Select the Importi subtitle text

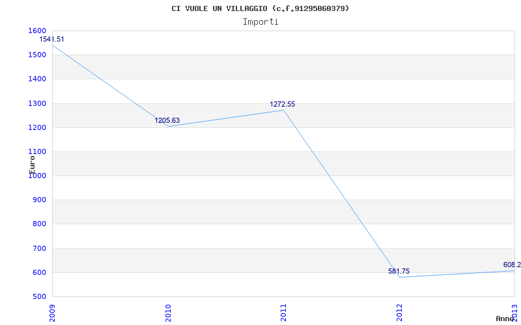260,22
